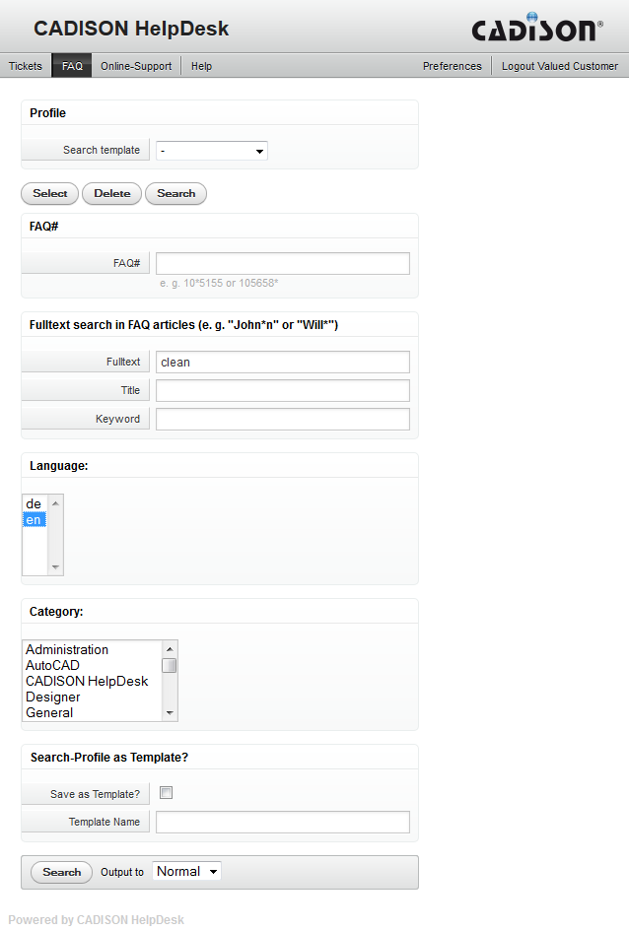Click the Category list scroll down arrow
This screenshot has width=629, height=931.
[x=170, y=713]
